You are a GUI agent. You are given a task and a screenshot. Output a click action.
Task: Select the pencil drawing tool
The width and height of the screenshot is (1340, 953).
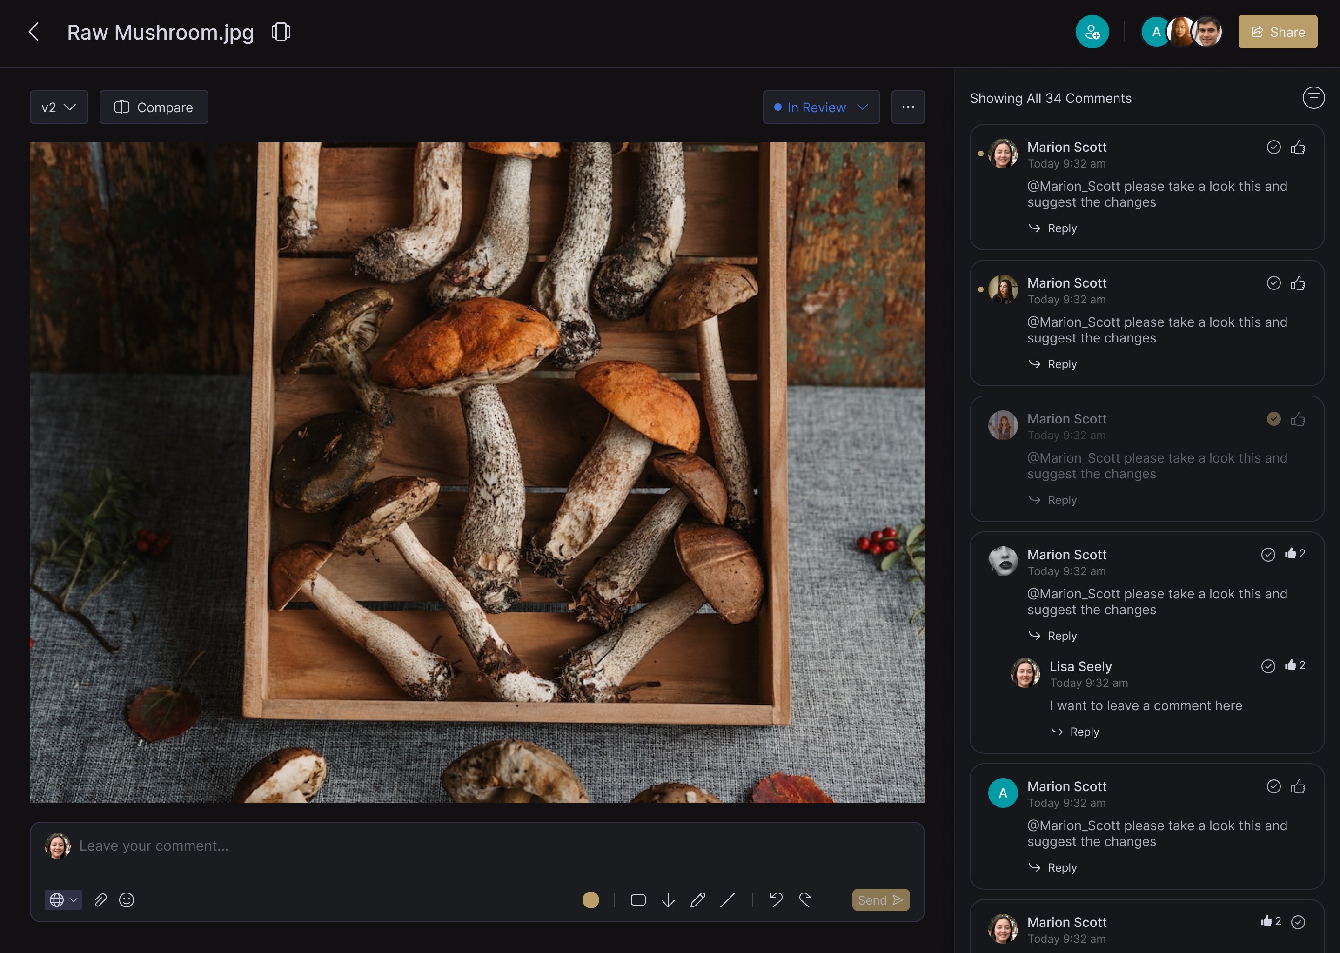click(x=697, y=899)
